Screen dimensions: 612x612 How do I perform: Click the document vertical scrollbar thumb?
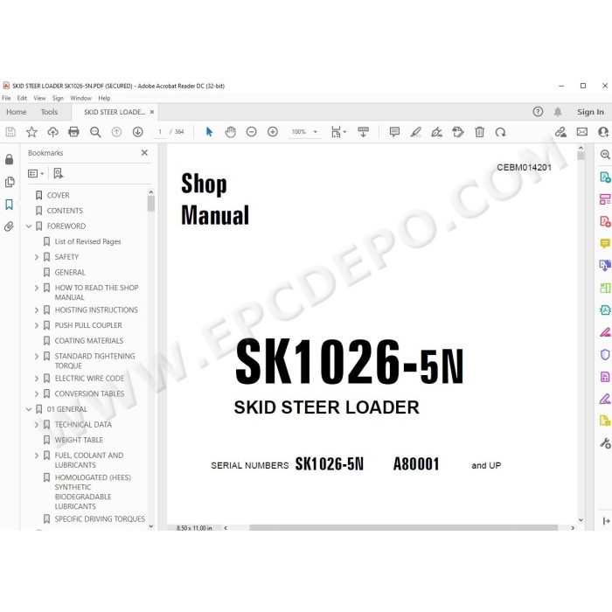tap(581, 156)
